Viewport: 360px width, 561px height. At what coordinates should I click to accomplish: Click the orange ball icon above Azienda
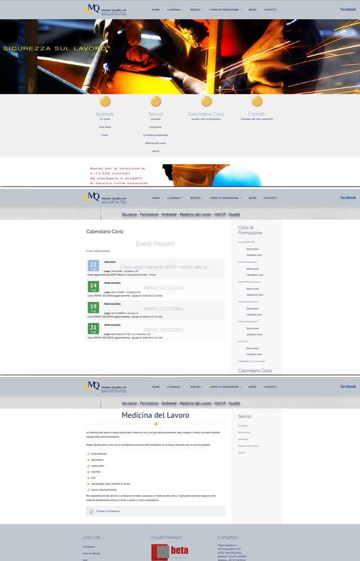coord(105,101)
